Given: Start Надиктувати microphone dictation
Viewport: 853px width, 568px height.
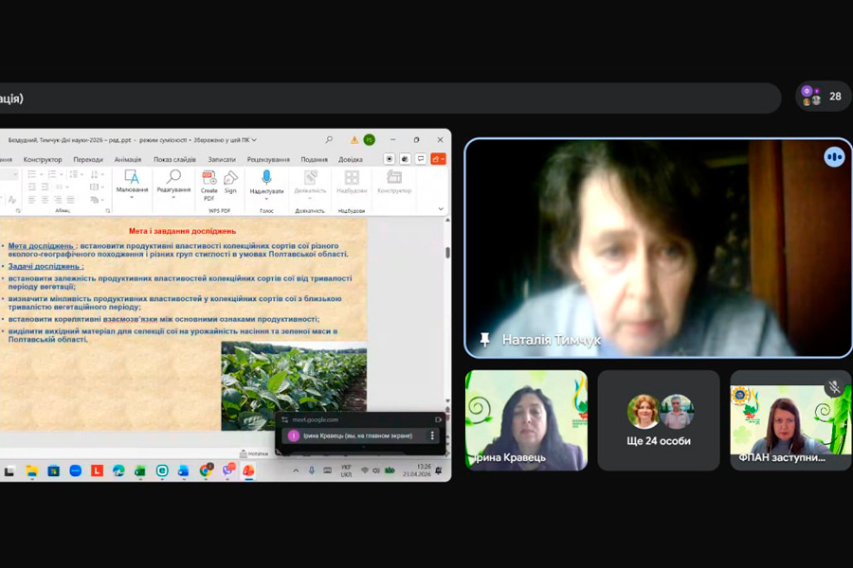Looking at the screenshot, I should pos(266,185).
